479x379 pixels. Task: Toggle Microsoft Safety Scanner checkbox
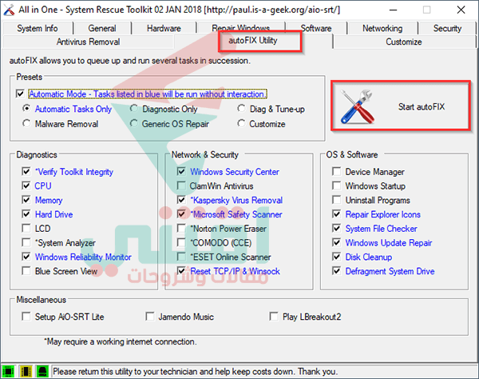tap(181, 213)
